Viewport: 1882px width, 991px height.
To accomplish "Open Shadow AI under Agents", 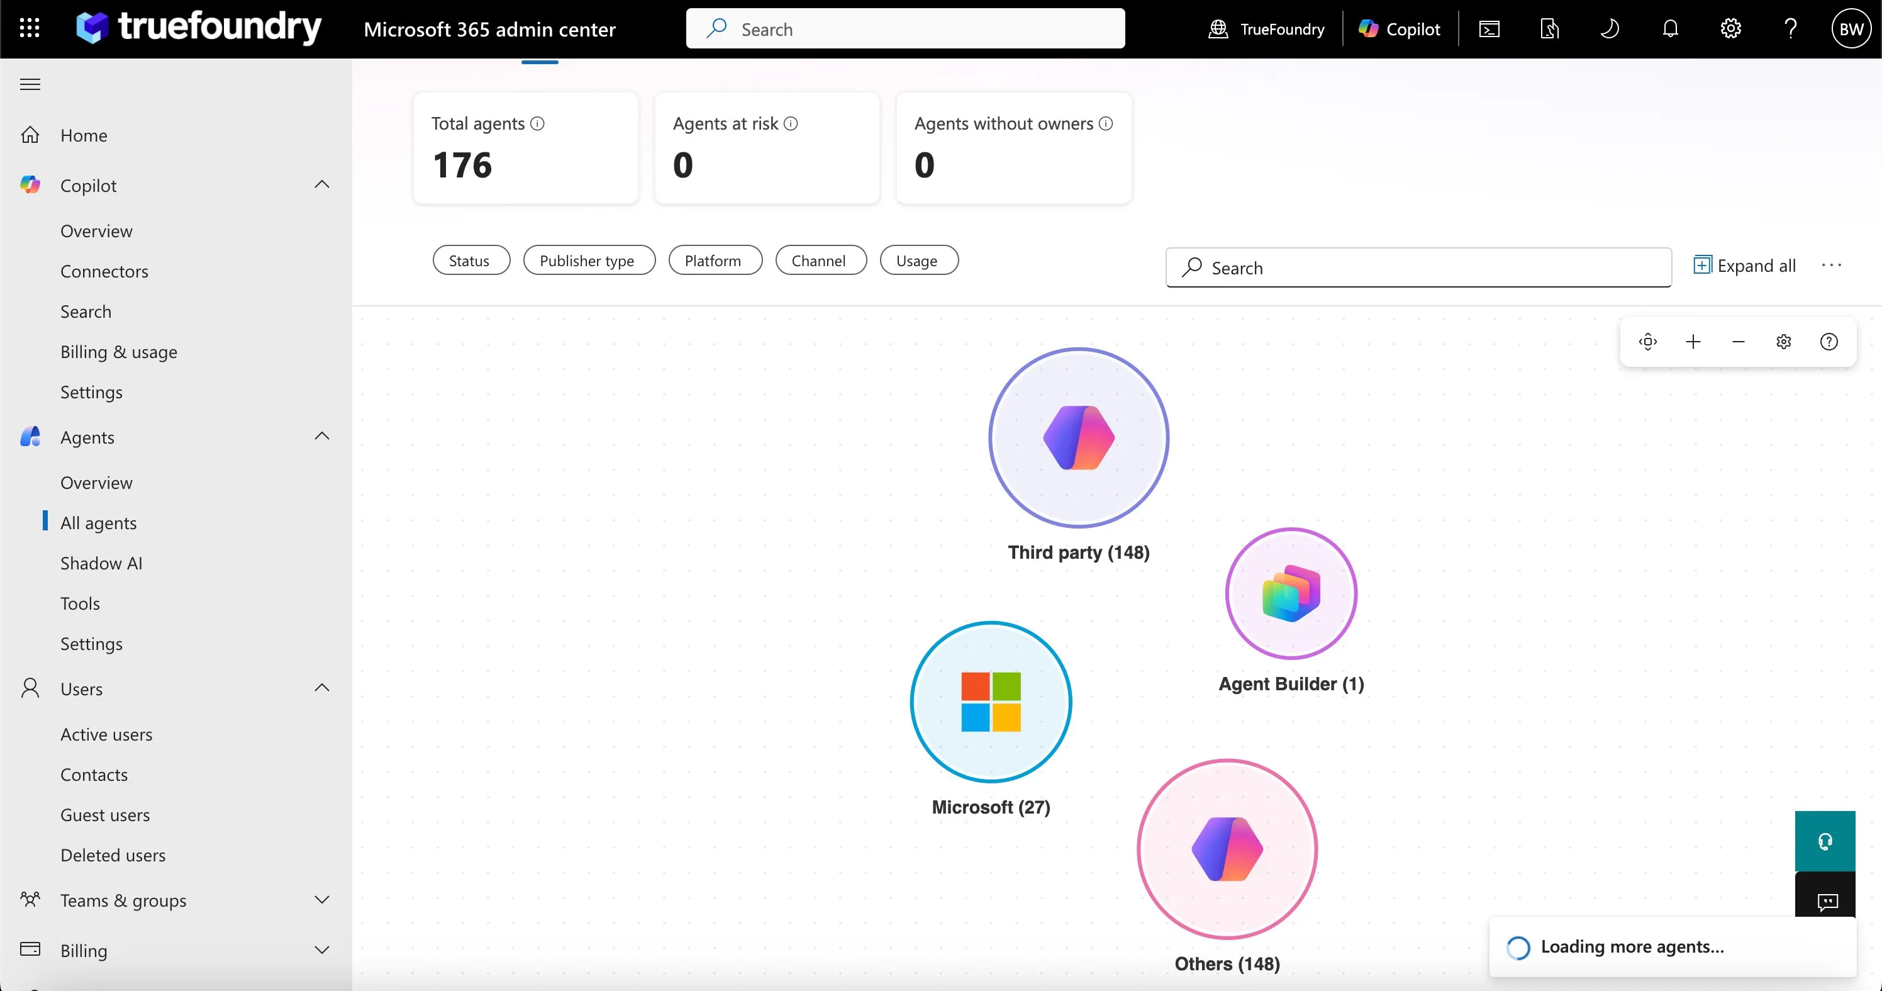I will (101, 563).
